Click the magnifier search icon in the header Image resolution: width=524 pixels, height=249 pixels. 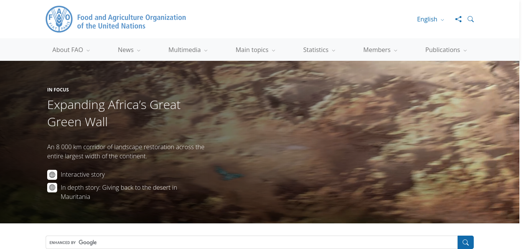click(x=471, y=19)
